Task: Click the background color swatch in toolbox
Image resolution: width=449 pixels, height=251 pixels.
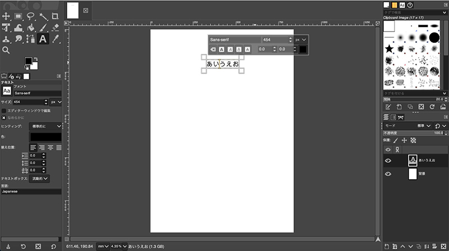Action: pos(35,66)
